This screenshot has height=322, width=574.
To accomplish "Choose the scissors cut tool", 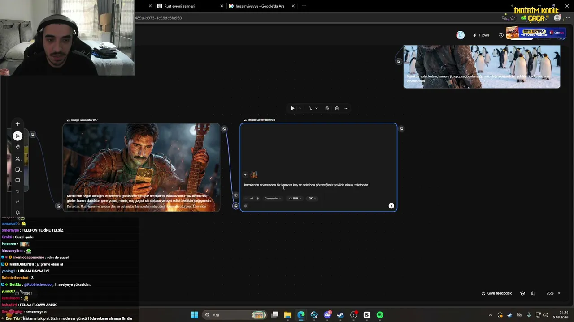I will click(x=17, y=159).
